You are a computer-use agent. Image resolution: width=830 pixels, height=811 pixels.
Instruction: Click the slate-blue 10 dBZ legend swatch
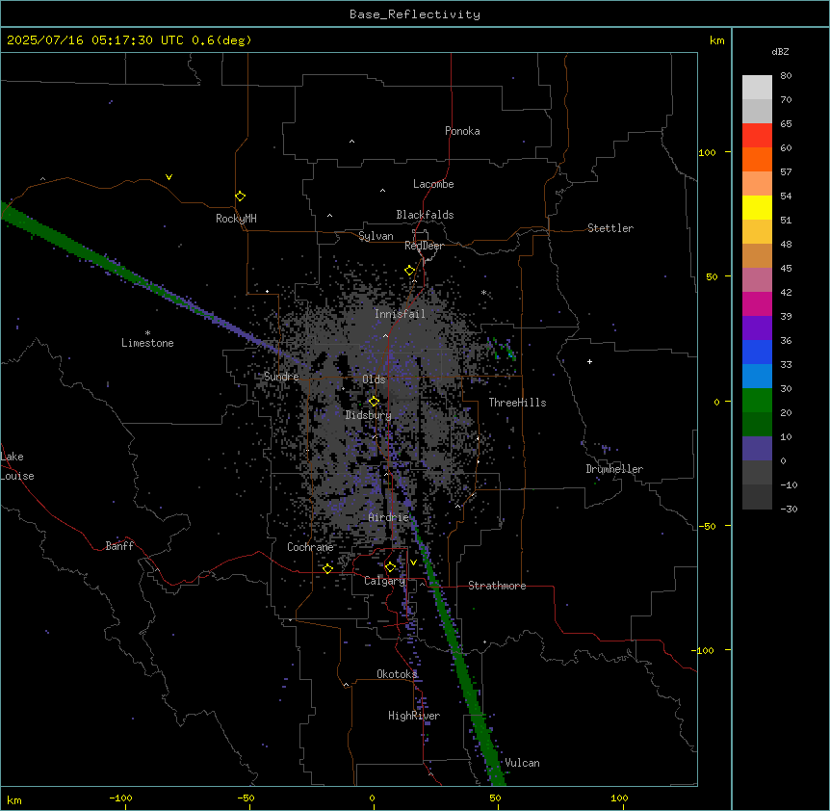[x=757, y=449]
